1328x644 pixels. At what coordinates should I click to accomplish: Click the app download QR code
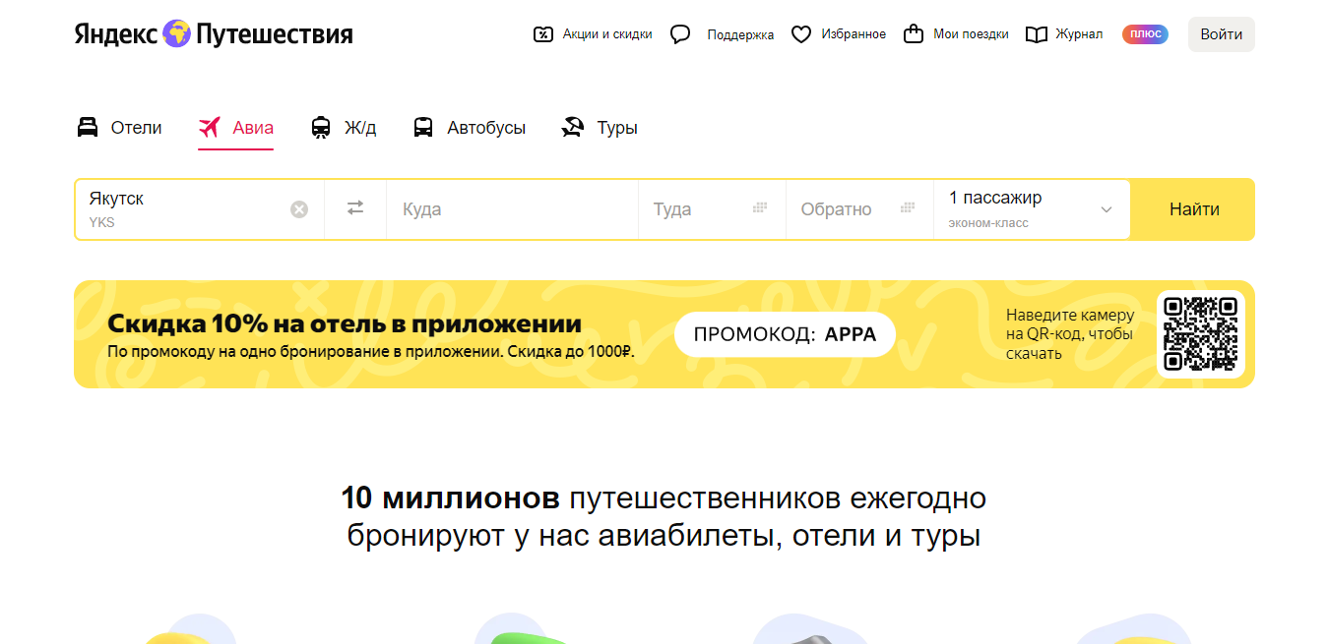point(1200,334)
